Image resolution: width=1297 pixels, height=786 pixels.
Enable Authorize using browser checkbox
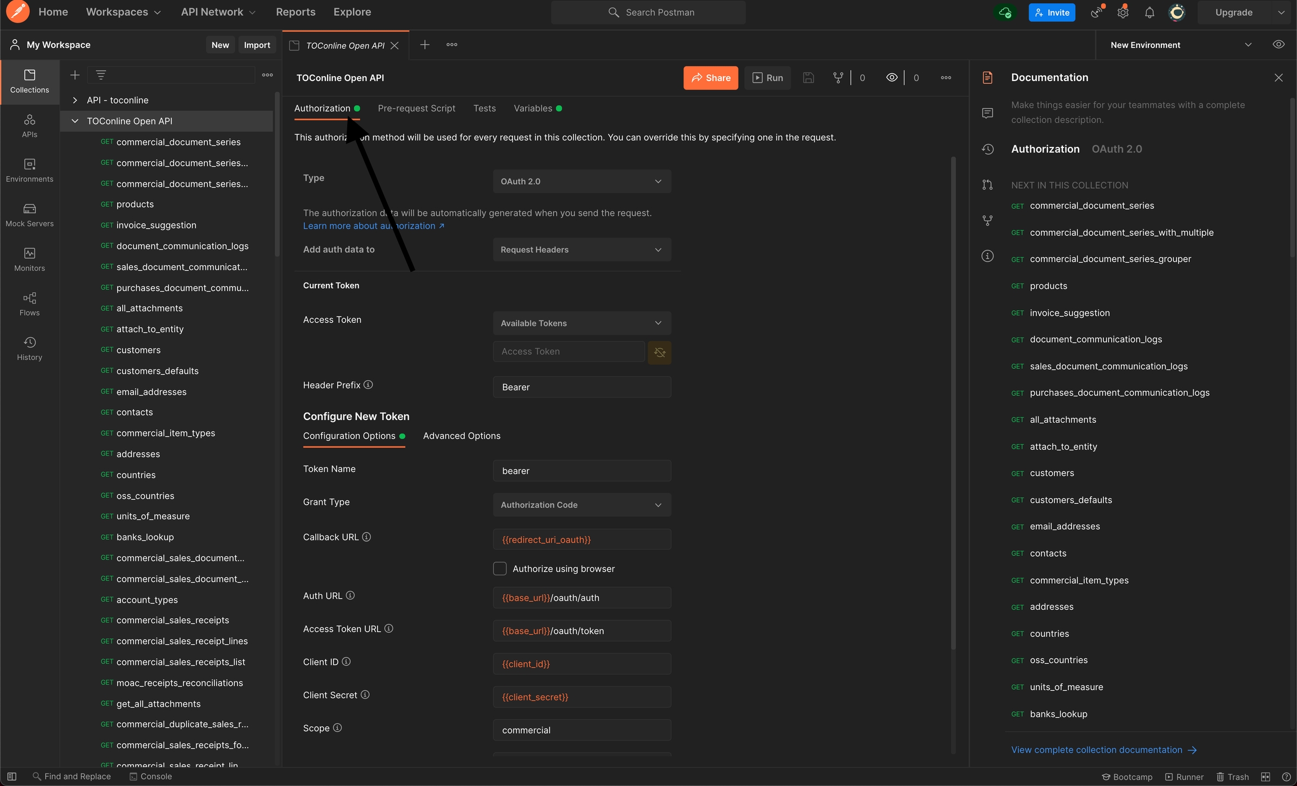pyautogui.click(x=499, y=569)
